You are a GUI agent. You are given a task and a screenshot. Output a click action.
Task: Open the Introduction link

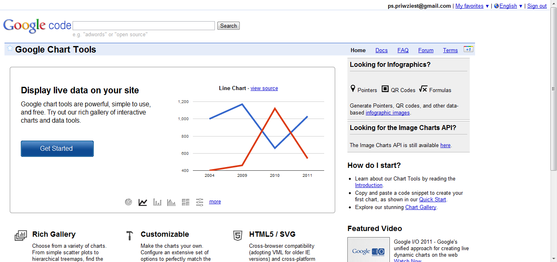pyautogui.click(x=369, y=185)
